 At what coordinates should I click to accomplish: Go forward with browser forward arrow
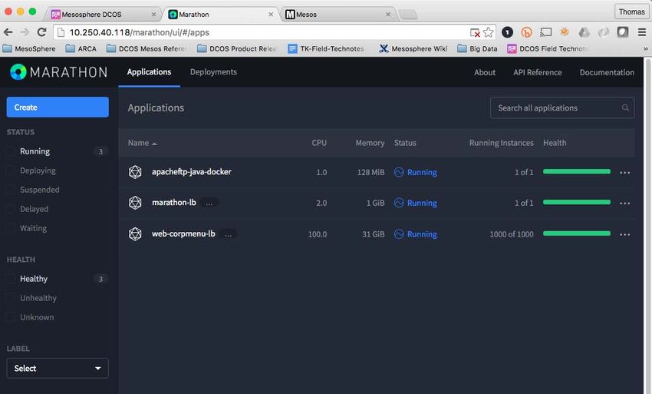coord(25,32)
